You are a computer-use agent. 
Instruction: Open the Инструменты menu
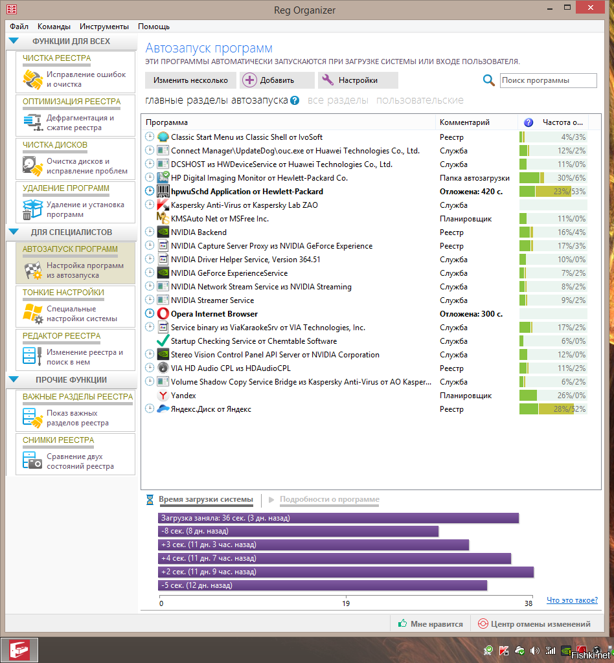[x=104, y=26]
